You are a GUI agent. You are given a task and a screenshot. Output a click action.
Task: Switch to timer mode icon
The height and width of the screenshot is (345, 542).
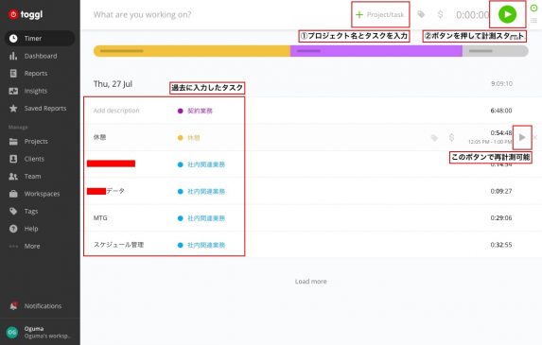click(x=533, y=8)
